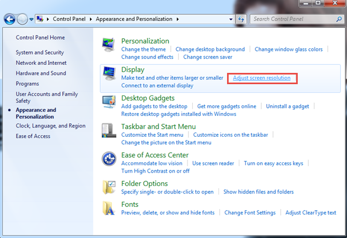
Task: Click the Folder Options icon
Action: (x=110, y=188)
